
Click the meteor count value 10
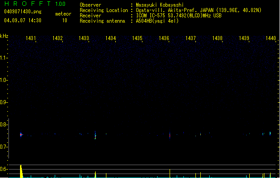[65, 20]
